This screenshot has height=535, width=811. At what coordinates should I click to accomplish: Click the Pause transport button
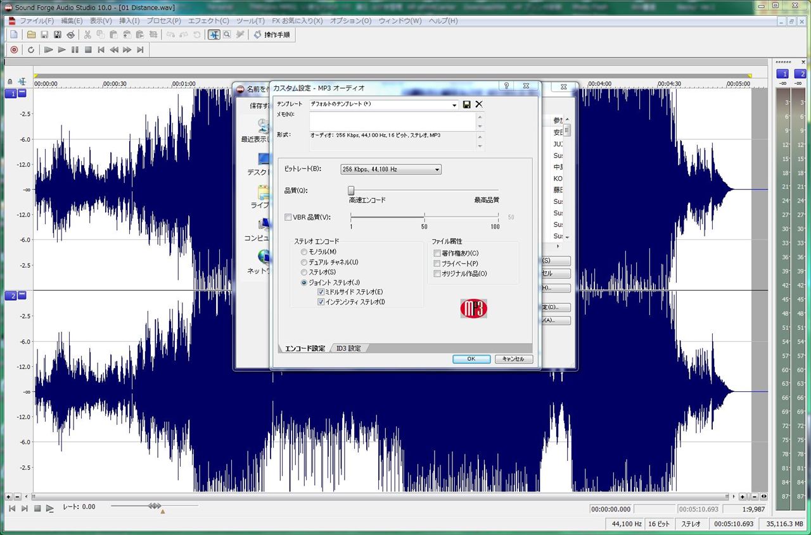click(75, 49)
